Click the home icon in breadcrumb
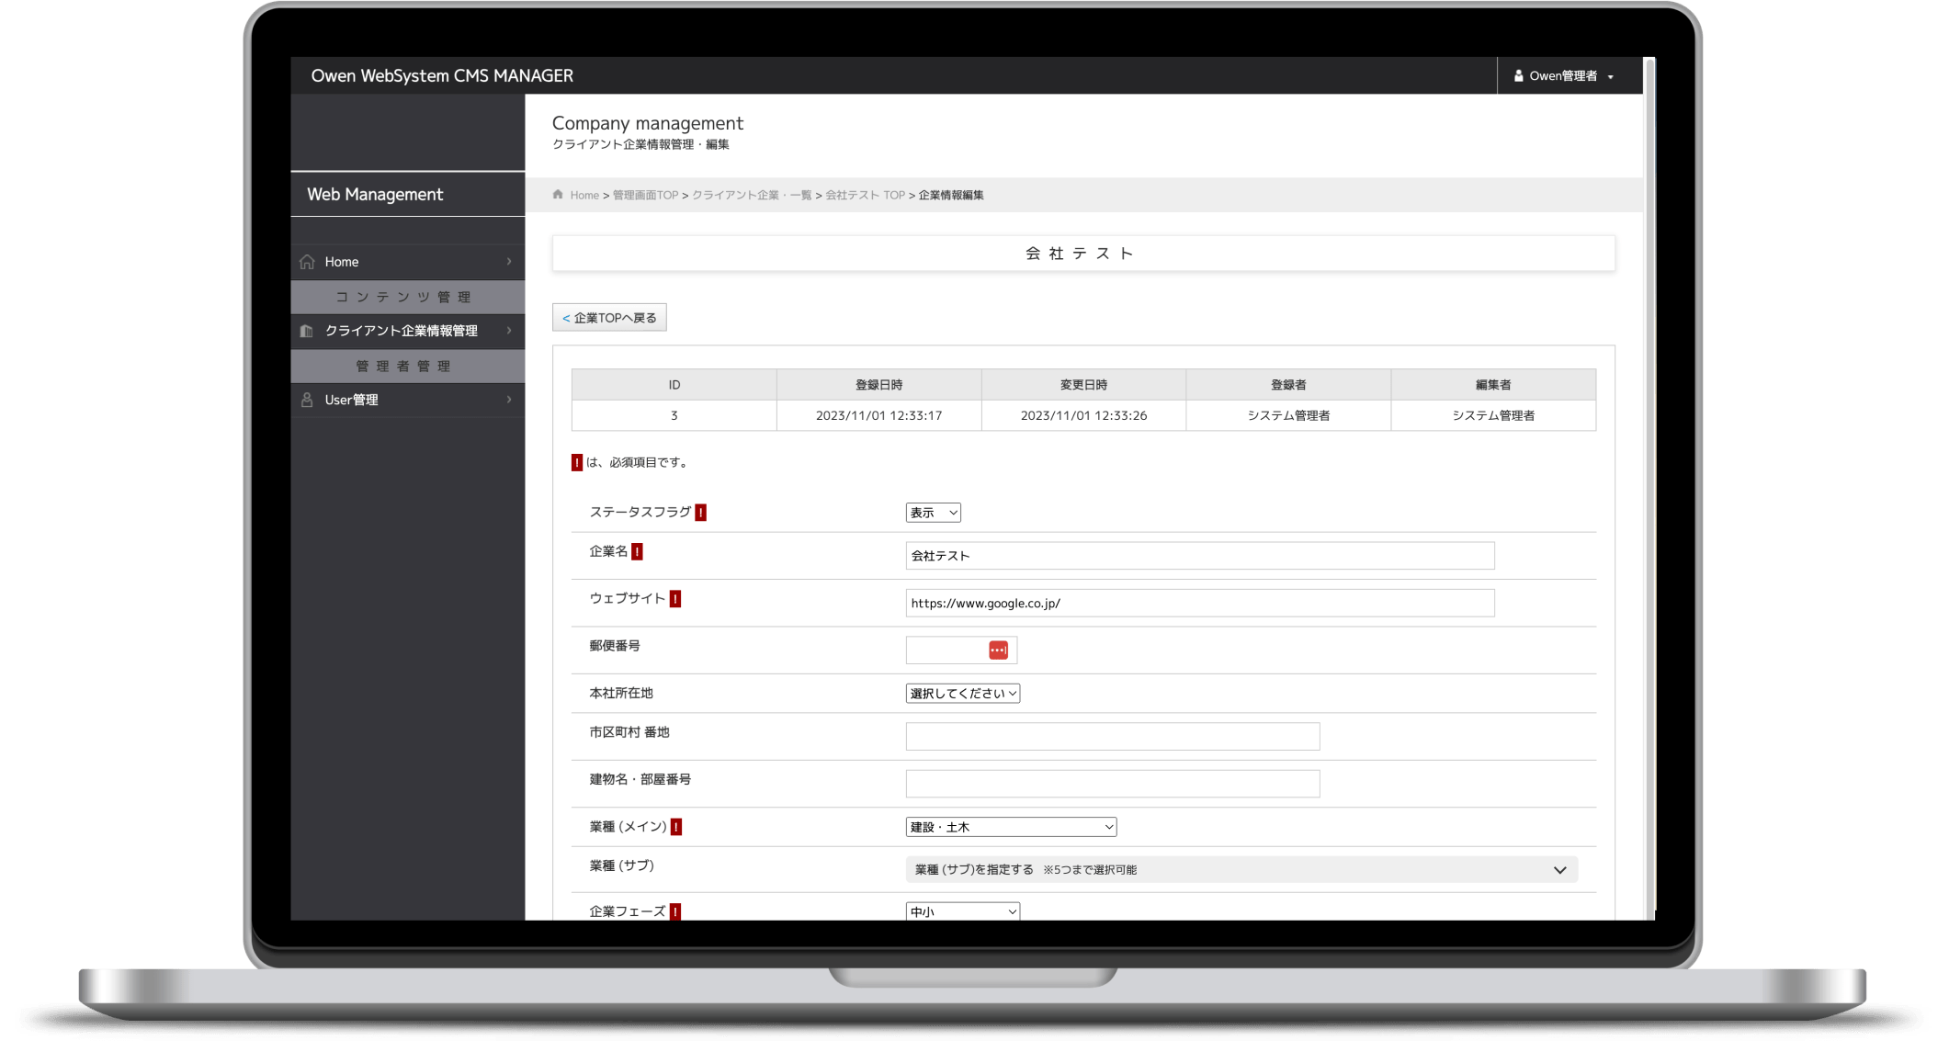Image resolution: width=1949 pixels, height=1063 pixels. 558,194
